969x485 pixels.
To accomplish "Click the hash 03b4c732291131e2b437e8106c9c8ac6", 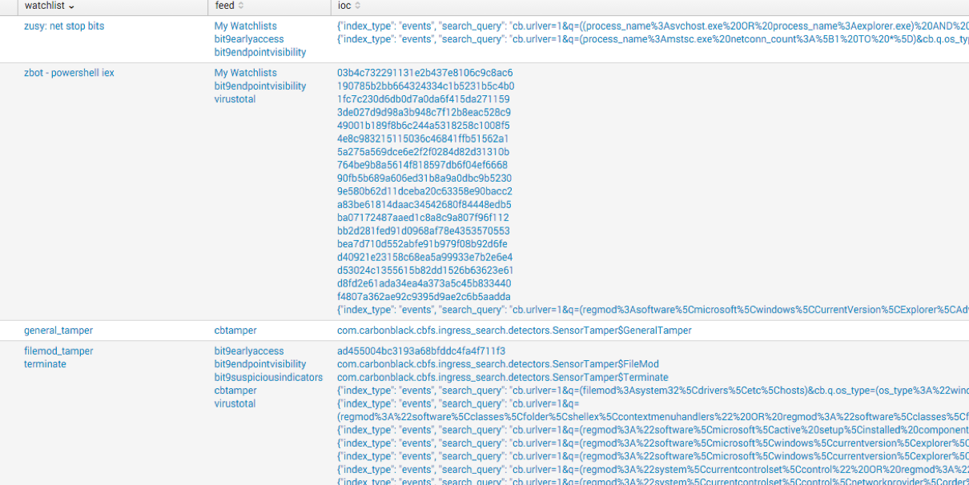I will tap(424, 73).
